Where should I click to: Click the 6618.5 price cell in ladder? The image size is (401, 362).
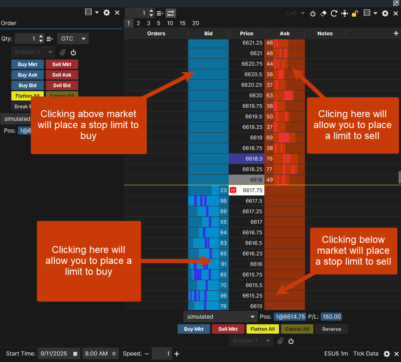click(x=246, y=159)
